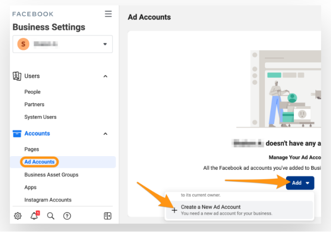This screenshot has width=331, height=232.
Task: Click the FACEBOOK logo text
Action: click(x=33, y=14)
